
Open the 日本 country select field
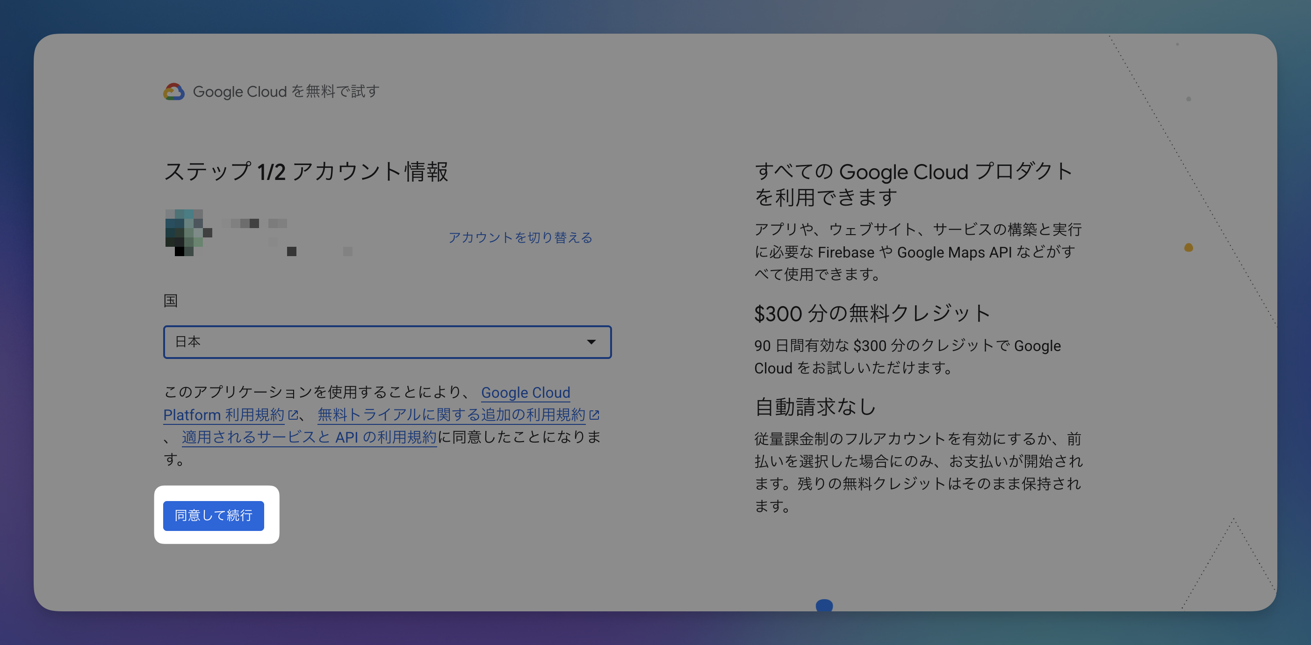click(x=376, y=342)
